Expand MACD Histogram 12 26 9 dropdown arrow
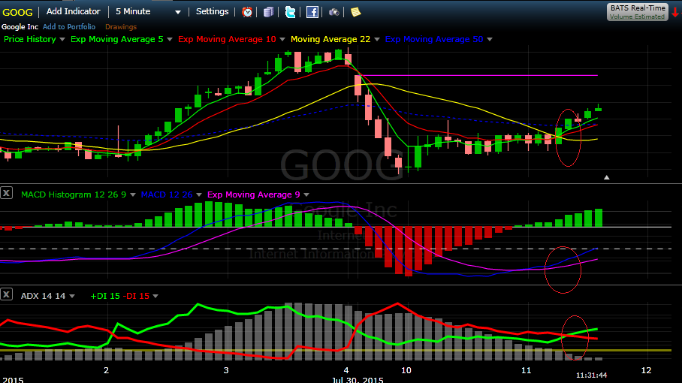 (133, 195)
